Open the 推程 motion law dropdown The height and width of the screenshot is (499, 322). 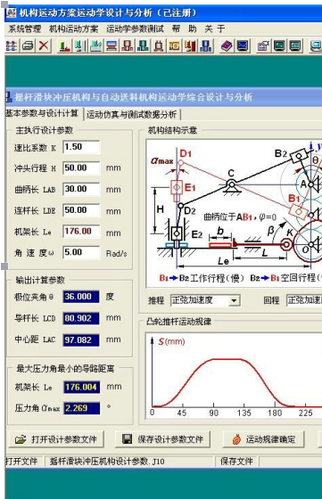pyautogui.click(x=234, y=300)
